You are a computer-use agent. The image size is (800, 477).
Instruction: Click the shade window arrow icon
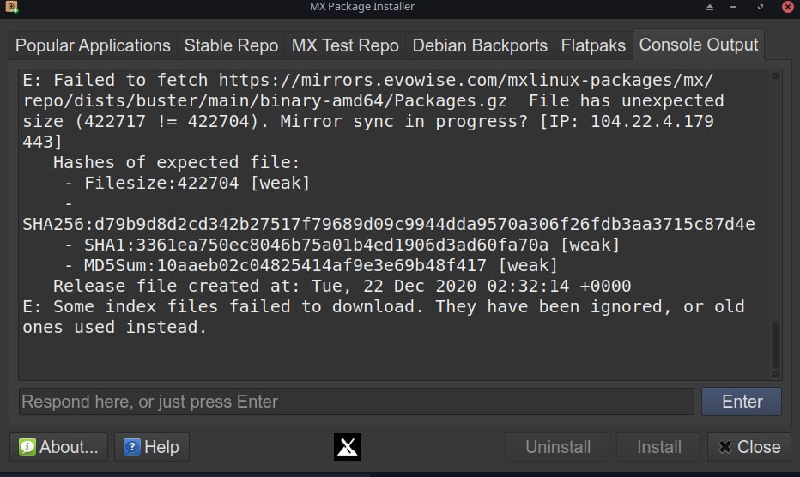click(710, 7)
